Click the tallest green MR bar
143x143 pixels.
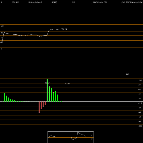[47, 90]
